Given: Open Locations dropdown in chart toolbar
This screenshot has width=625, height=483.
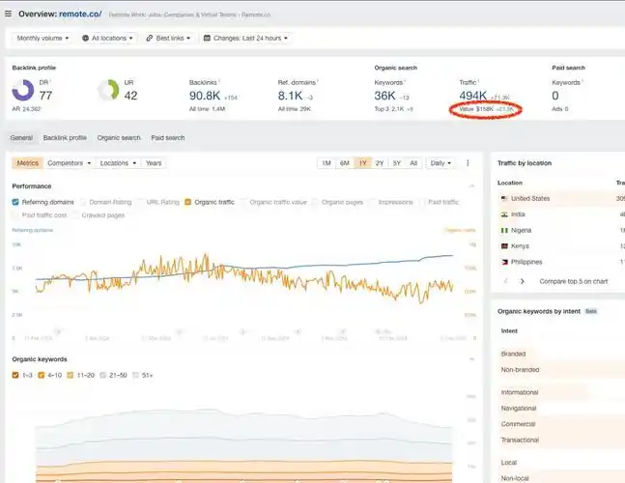Looking at the screenshot, I should (x=118, y=163).
